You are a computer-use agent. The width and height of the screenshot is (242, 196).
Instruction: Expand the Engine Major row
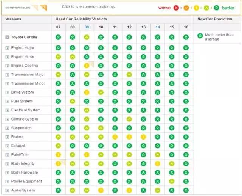7,48
